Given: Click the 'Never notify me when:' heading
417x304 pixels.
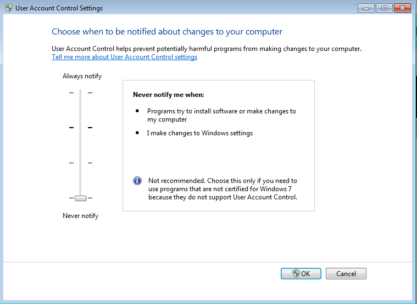Looking at the screenshot, I should [169, 95].
